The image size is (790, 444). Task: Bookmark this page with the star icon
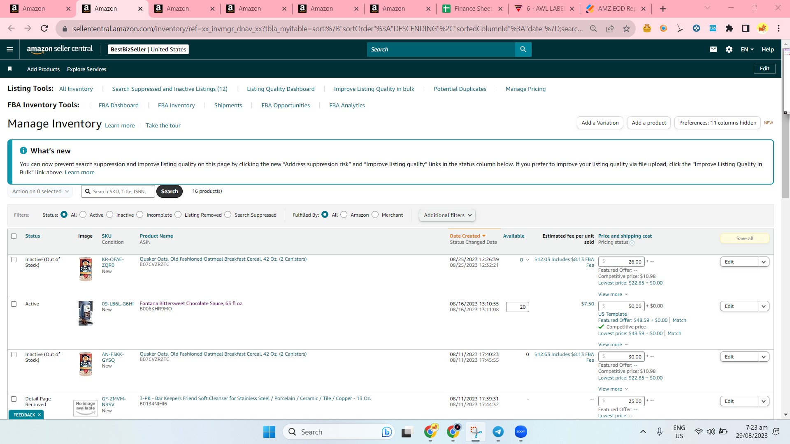[x=626, y=28]
